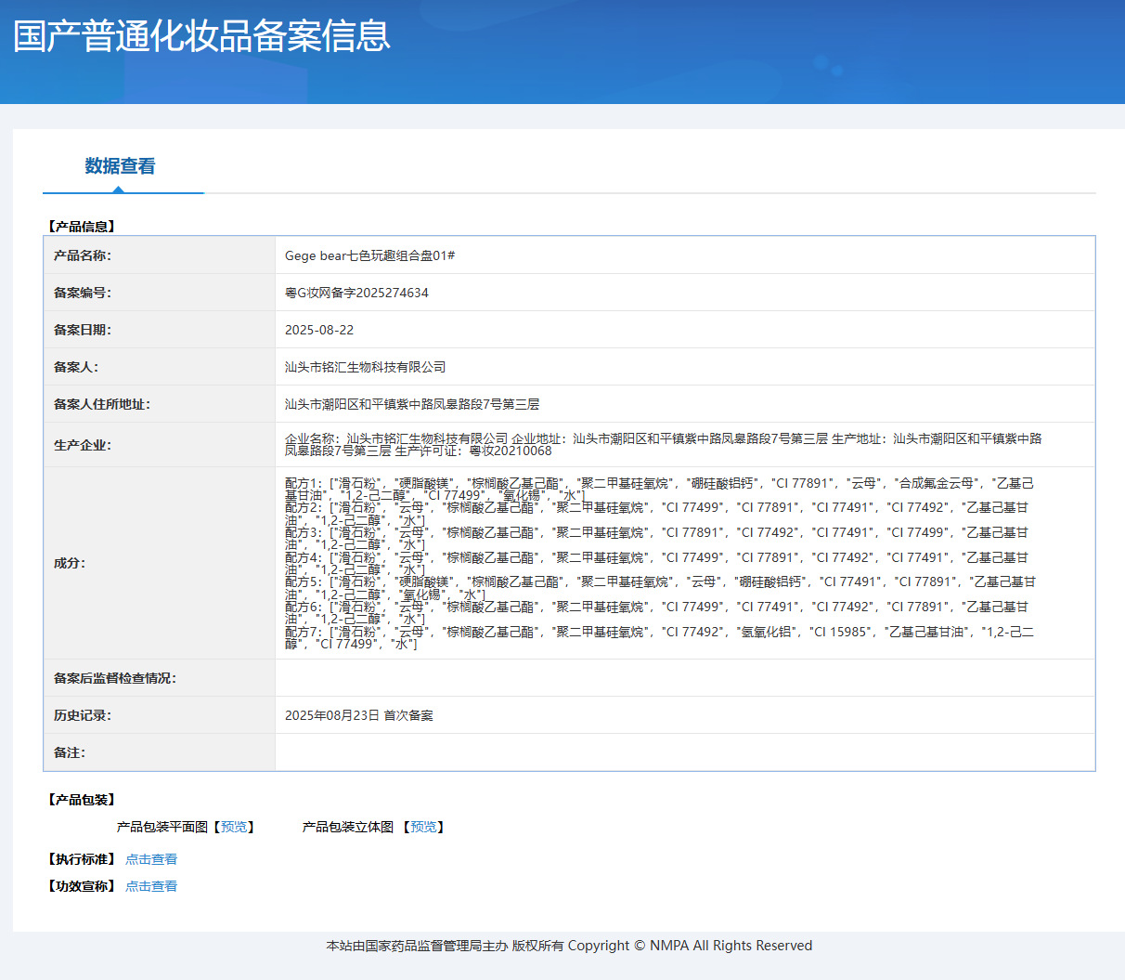Click the 【产品信息】 section heading
Viewport: 1125px width, 980px height.
[82, 227]
